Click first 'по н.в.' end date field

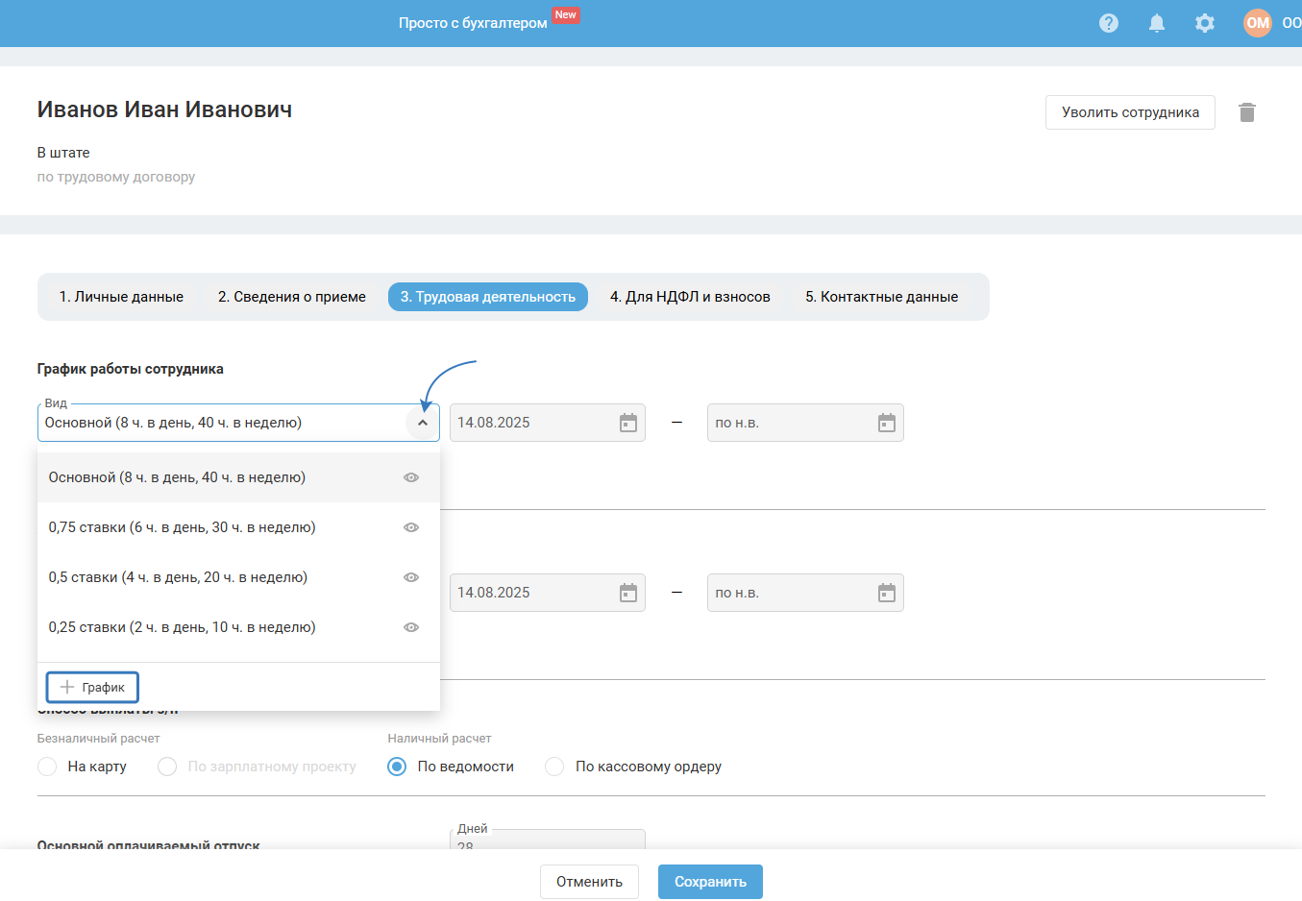[x=805, y=423]
